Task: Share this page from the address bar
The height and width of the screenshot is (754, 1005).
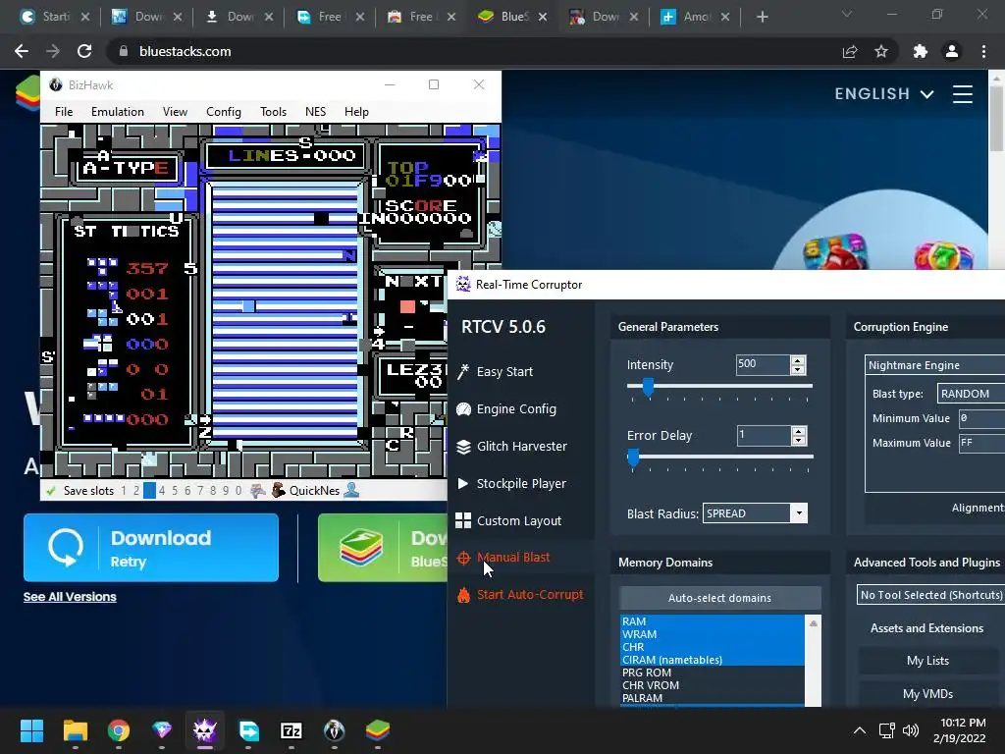Action: click(850, 51)
